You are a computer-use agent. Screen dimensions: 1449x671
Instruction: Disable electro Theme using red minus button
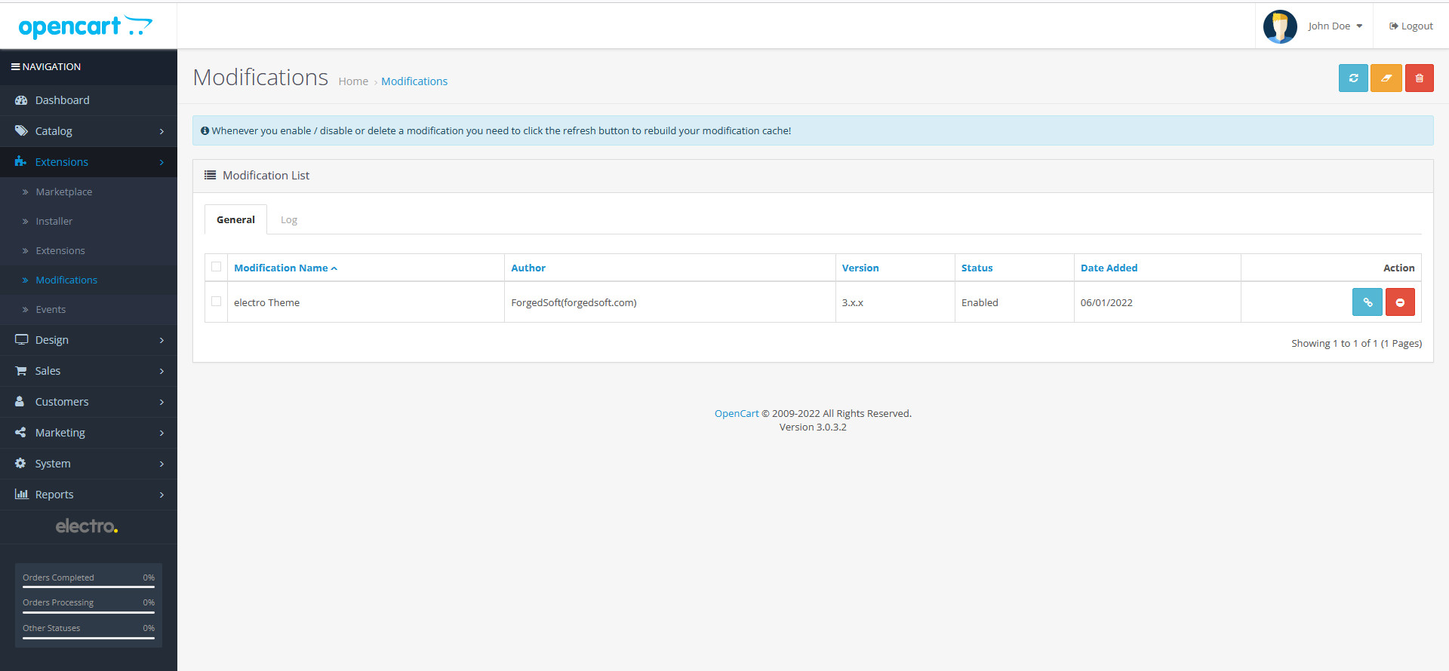click(1400, 302)
